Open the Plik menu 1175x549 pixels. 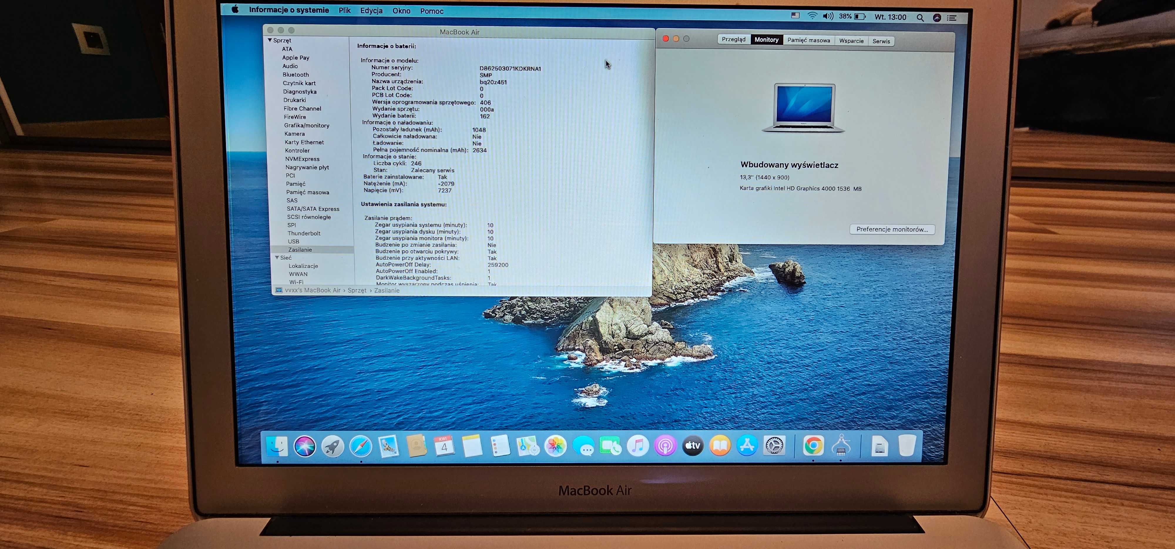coord(344,11)
